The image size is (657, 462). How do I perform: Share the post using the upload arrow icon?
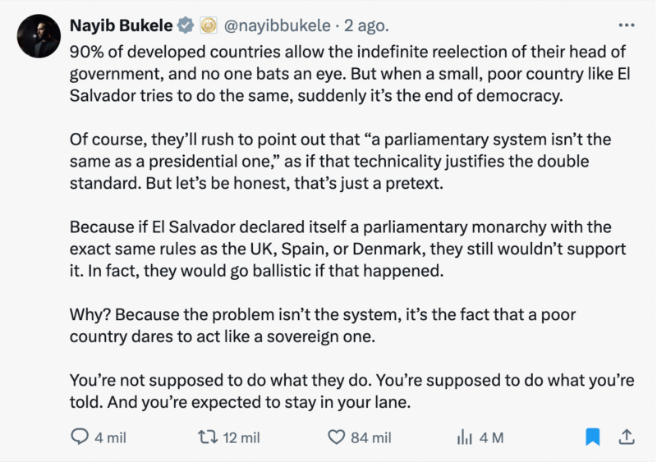(x=626, y=437)
